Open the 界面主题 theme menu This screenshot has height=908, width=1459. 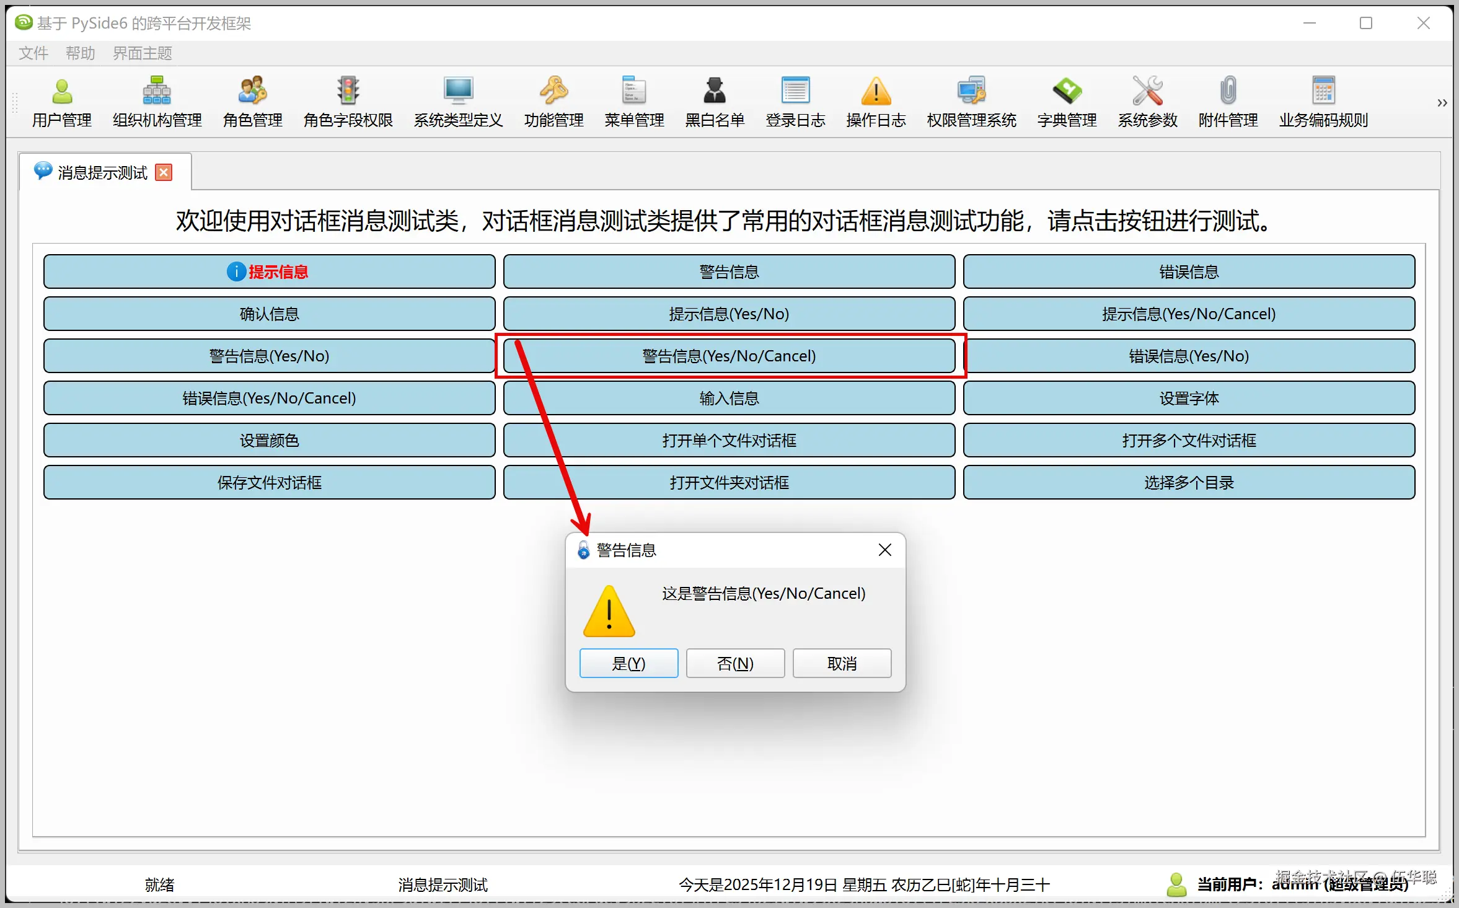(x=142, y=53)
